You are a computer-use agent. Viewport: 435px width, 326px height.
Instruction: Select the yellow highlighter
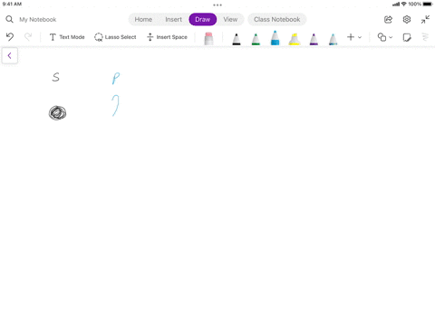[x=295, y=39]
